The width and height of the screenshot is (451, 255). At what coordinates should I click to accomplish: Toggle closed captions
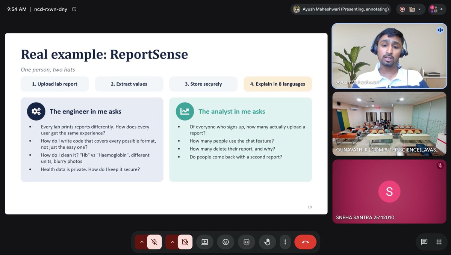click(247, 242)
